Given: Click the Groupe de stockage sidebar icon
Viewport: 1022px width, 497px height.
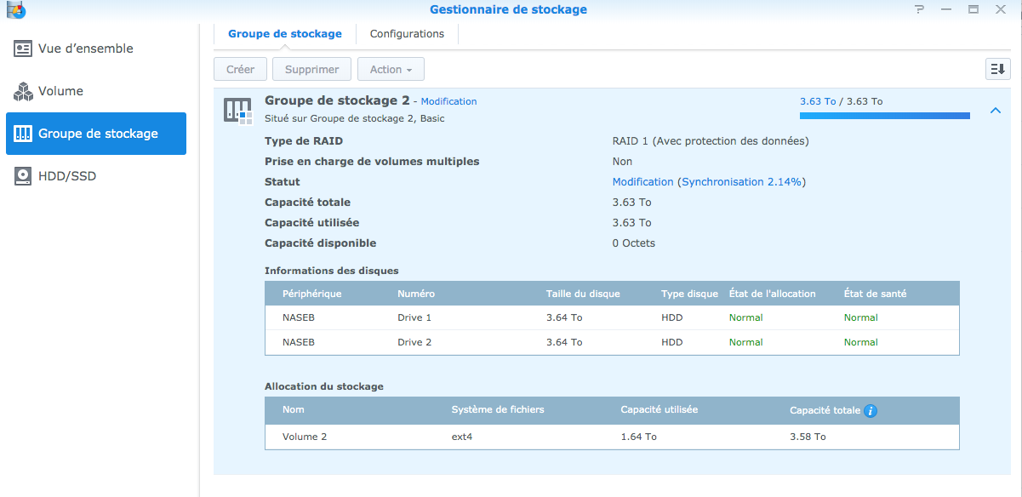Looking at the screenshot, I should tap(23, 134).
